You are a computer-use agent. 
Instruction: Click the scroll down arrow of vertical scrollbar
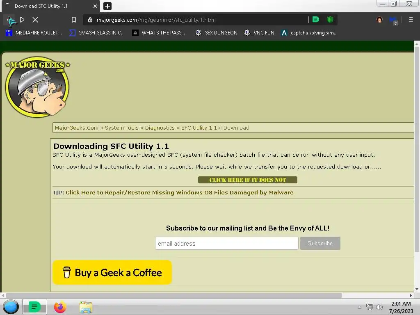pyautogui.click(x=417, y=289)
